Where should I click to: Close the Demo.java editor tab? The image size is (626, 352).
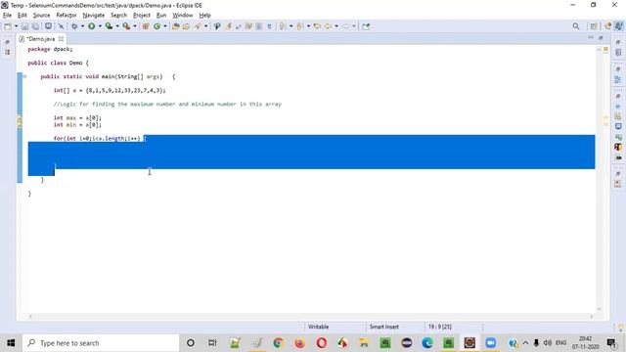click(61, 39)
